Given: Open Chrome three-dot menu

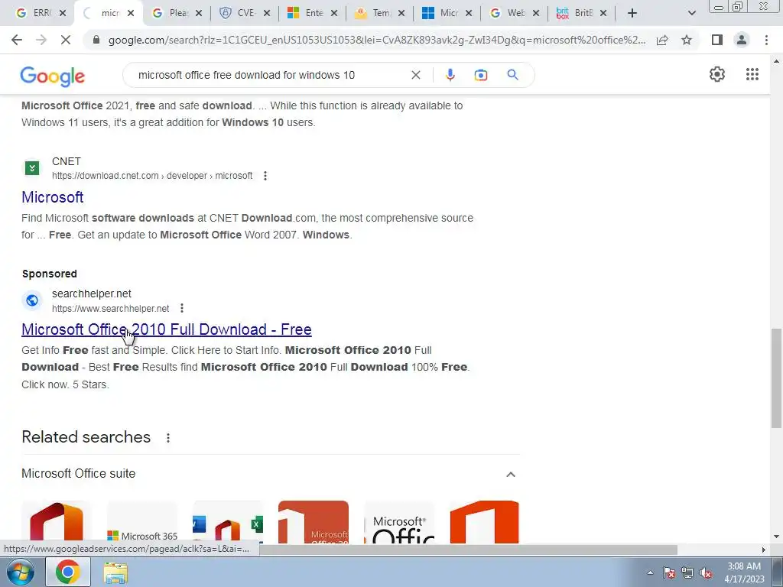Looking at the screenshot, I should pyautogui.click(x=766, y=40).
